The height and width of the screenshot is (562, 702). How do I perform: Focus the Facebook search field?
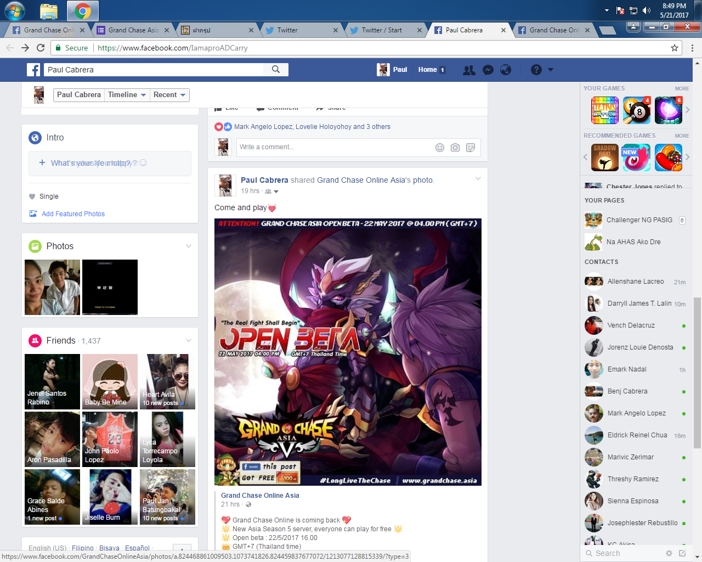[x=154, y=70]
